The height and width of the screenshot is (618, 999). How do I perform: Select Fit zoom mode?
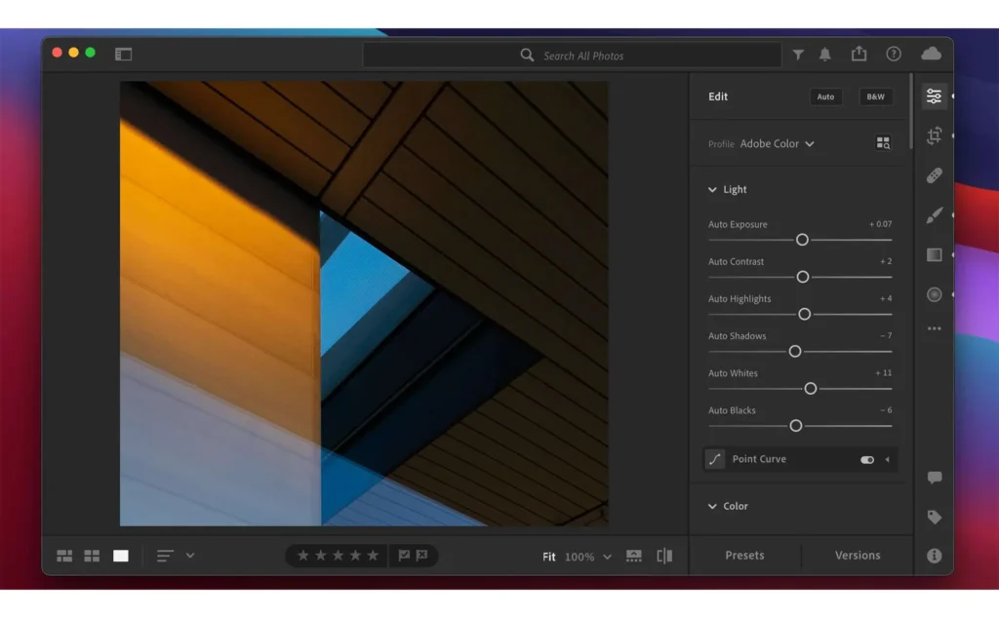pos(549,557)
